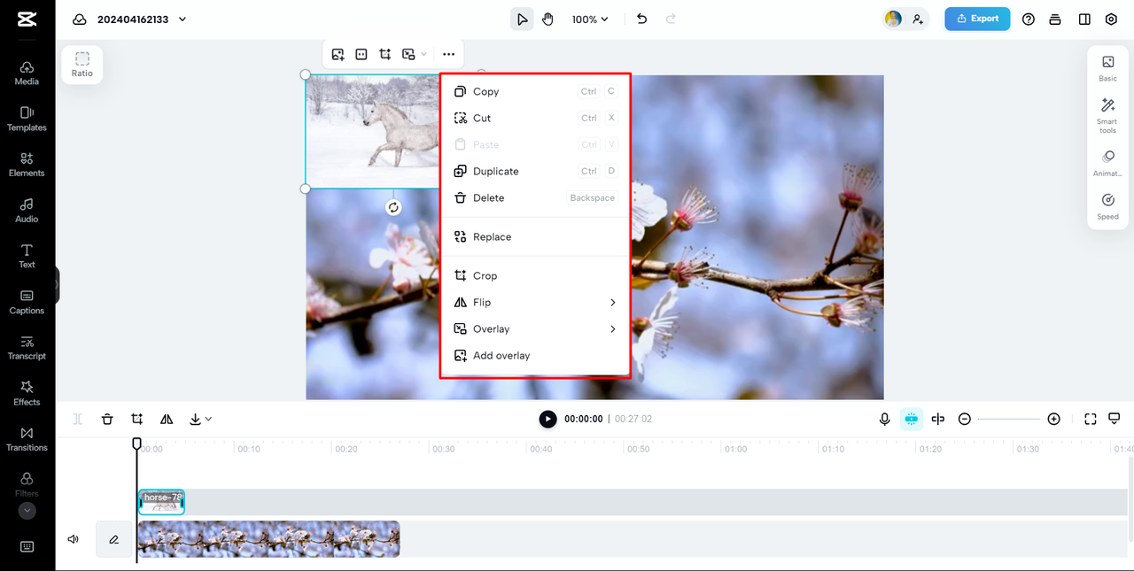Viewport: 1134px width, 571px height.
Task: Expand the download options chevron in the timeline toolbar
Action: click(x=206, y=419)
